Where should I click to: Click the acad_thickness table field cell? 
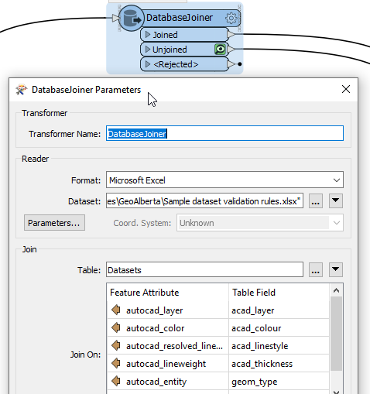[x=279, y=364]
